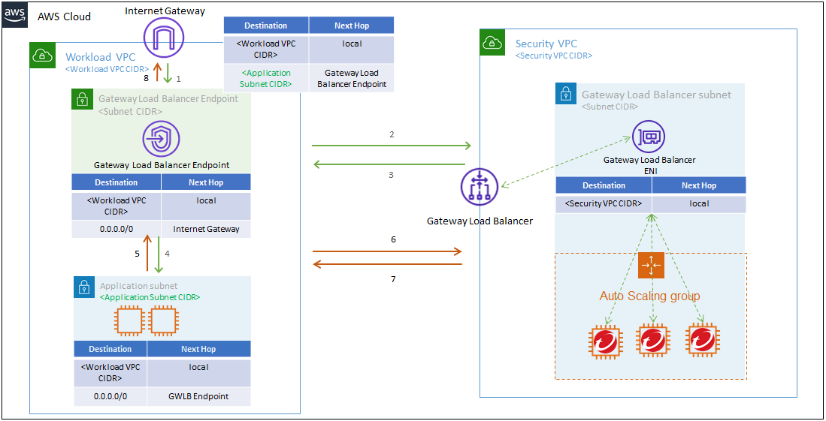Click the middle red security appliance instance
826x421 pixels.
[x=652, y=339]
